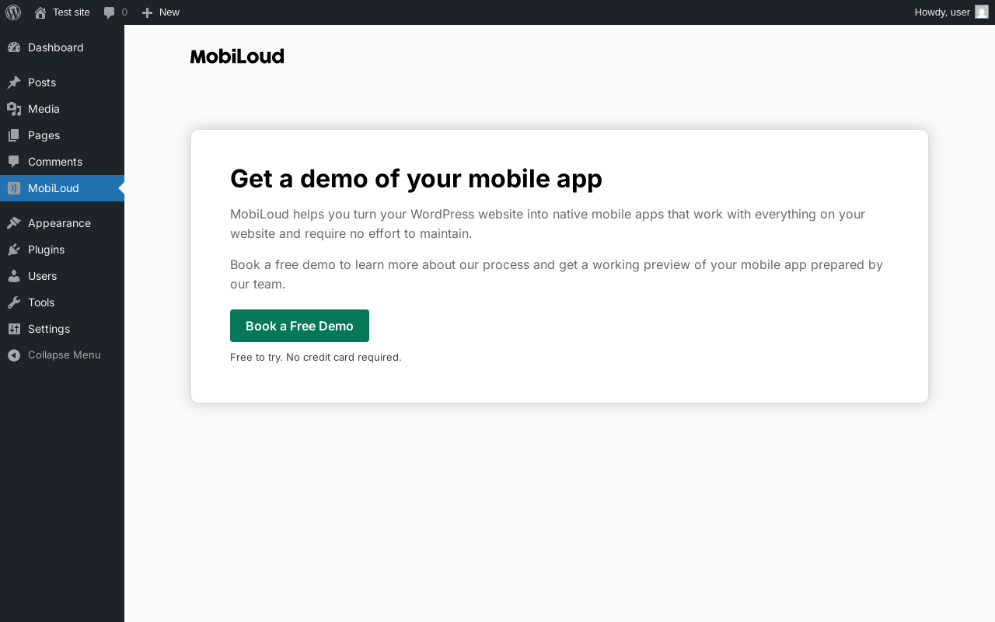Go to Dashboard in sidebar
This screenshot has height=622, width=995.
(62, 47)
